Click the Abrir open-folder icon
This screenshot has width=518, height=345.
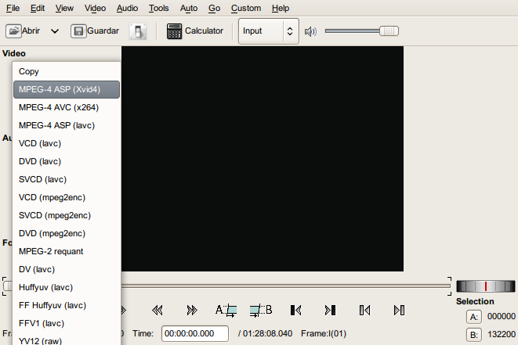(x=13, y=31)
